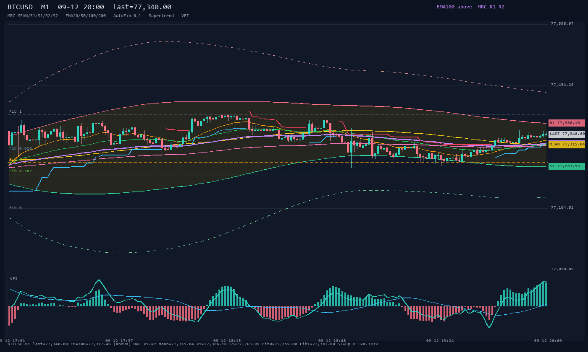This screenshot has width=588, height=352.
Task: Select the MRC MEAN/R1/S1/R2/S2 legend entry
Action: [33, 16]
